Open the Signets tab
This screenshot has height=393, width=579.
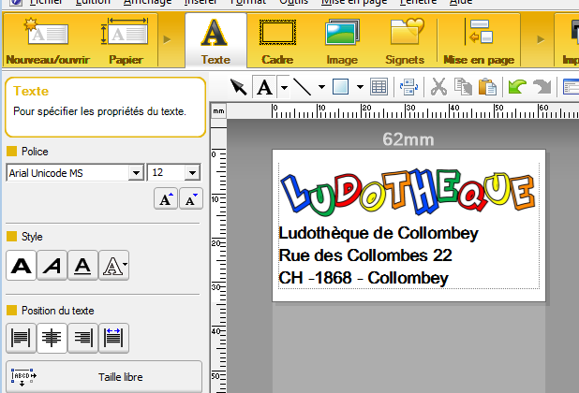click(405, 40)
